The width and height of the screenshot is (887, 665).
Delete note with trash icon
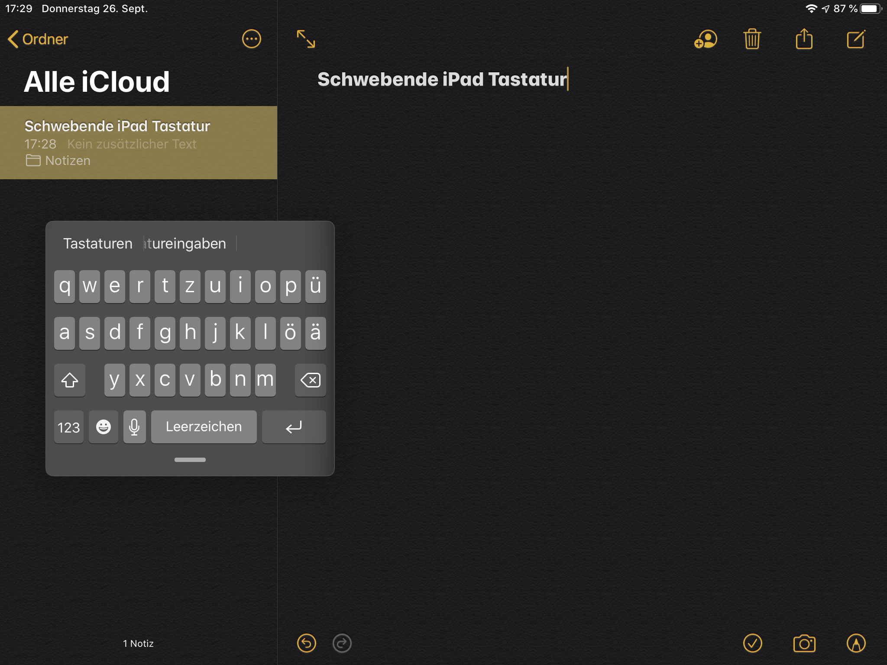[x=752, y=39]
